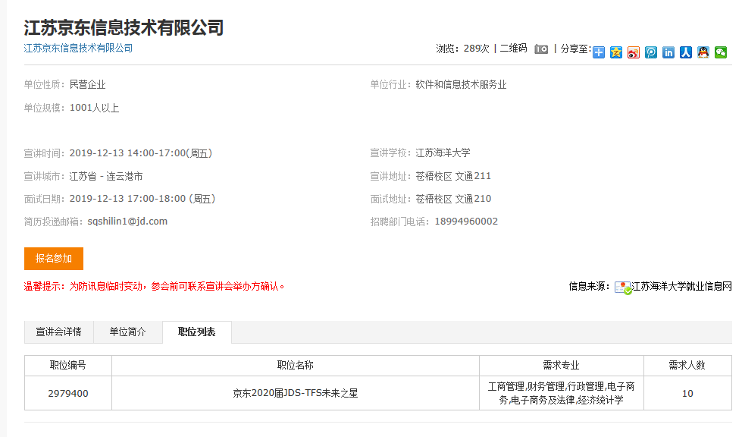Click the blue plus more-share icon
742x437 pixels.
click(599, 52)
